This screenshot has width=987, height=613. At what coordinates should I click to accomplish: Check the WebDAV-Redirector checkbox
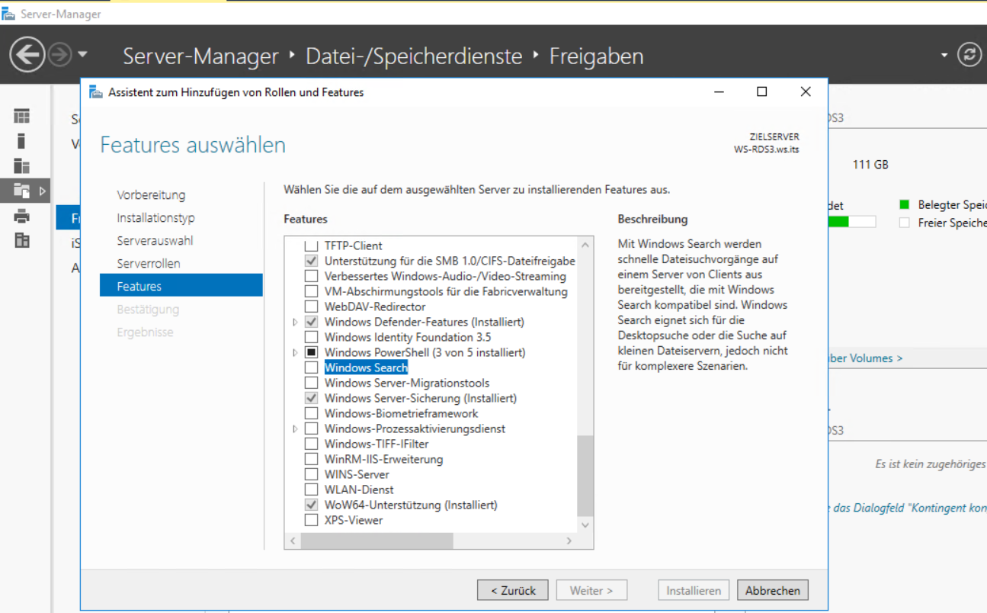click(x=311, y=306)
